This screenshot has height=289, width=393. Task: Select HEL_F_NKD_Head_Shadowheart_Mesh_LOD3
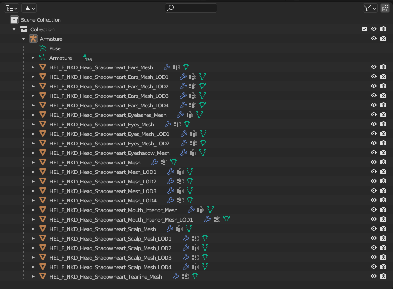(103, 192)
